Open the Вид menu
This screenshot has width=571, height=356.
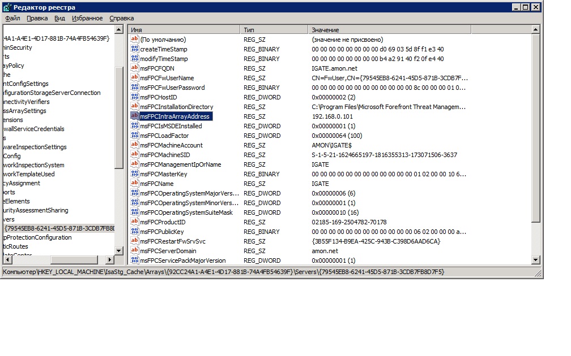59,18
